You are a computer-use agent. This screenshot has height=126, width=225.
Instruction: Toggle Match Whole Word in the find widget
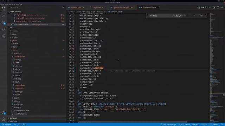(x=176, y=16)
